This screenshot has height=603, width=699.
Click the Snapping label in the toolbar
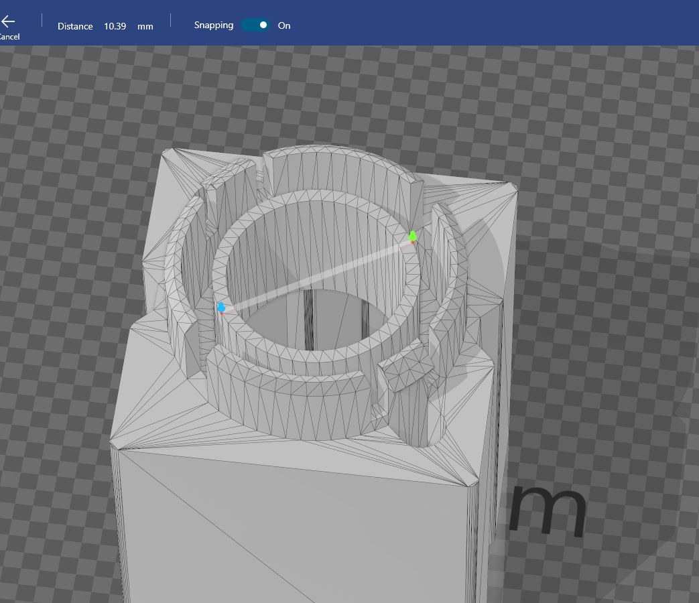pyautogui.click(x=213, y=25)
